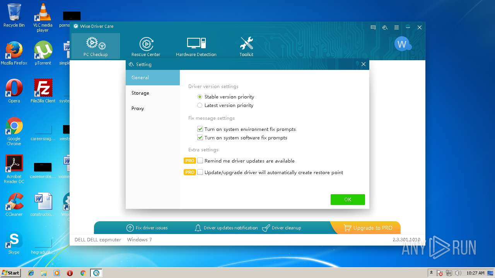
Task: Click the Google Chrome desktop icon
Action: click(14, 131)
